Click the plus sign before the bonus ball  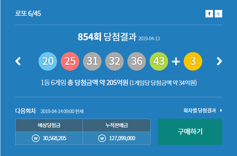coord(176,61)
